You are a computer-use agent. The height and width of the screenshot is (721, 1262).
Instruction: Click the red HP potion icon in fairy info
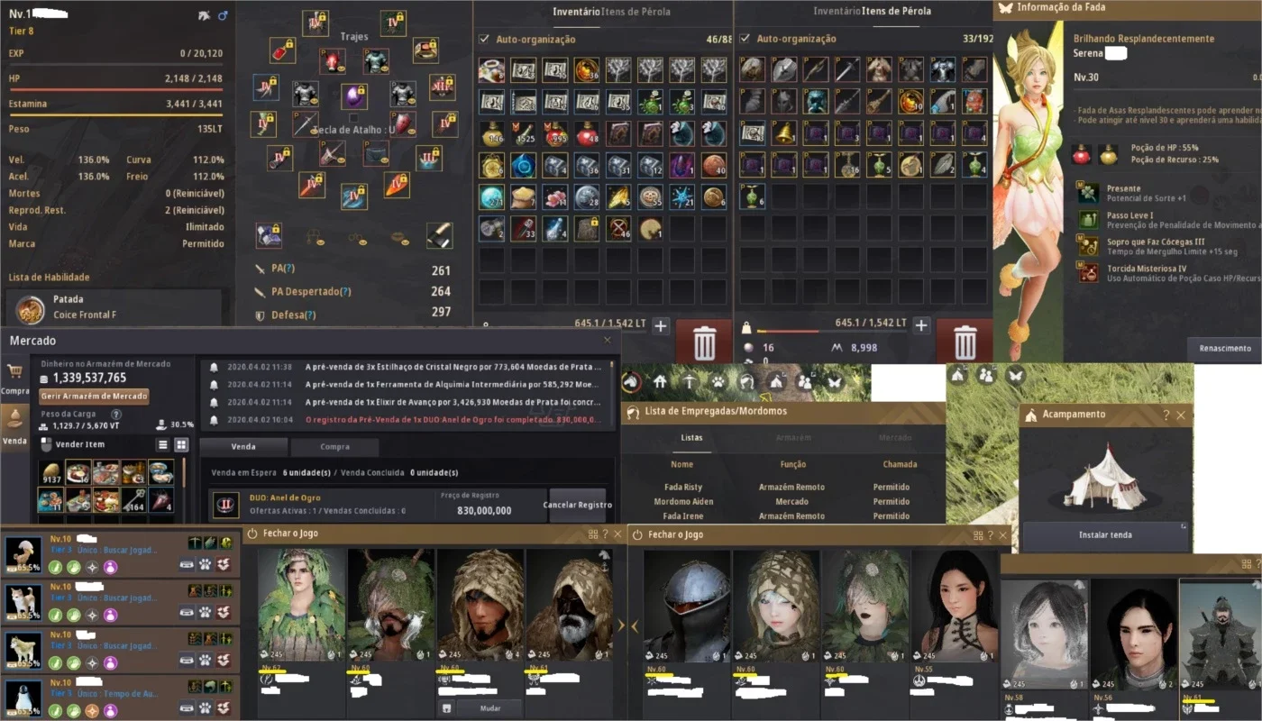[x=1082, y=154]
